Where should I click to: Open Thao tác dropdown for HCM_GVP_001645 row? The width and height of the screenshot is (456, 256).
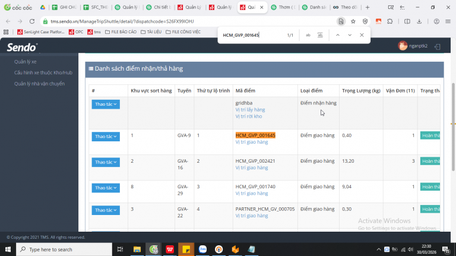[106, 137]
